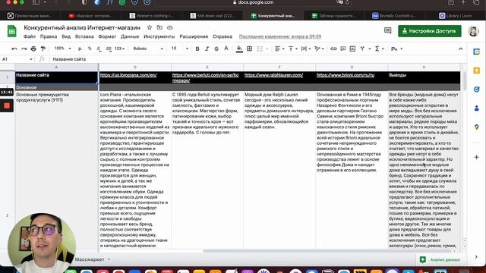The width and height of the screenshot is (486, 273).
Task: Open comment history icon near share button
Action: [x=388, y=30]
